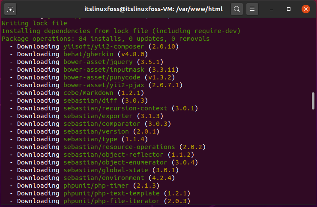Click the 'Package operations: 84 installs' line
Image resolution: width=317 pixels, height=207 pixels.
coord(105,39)
